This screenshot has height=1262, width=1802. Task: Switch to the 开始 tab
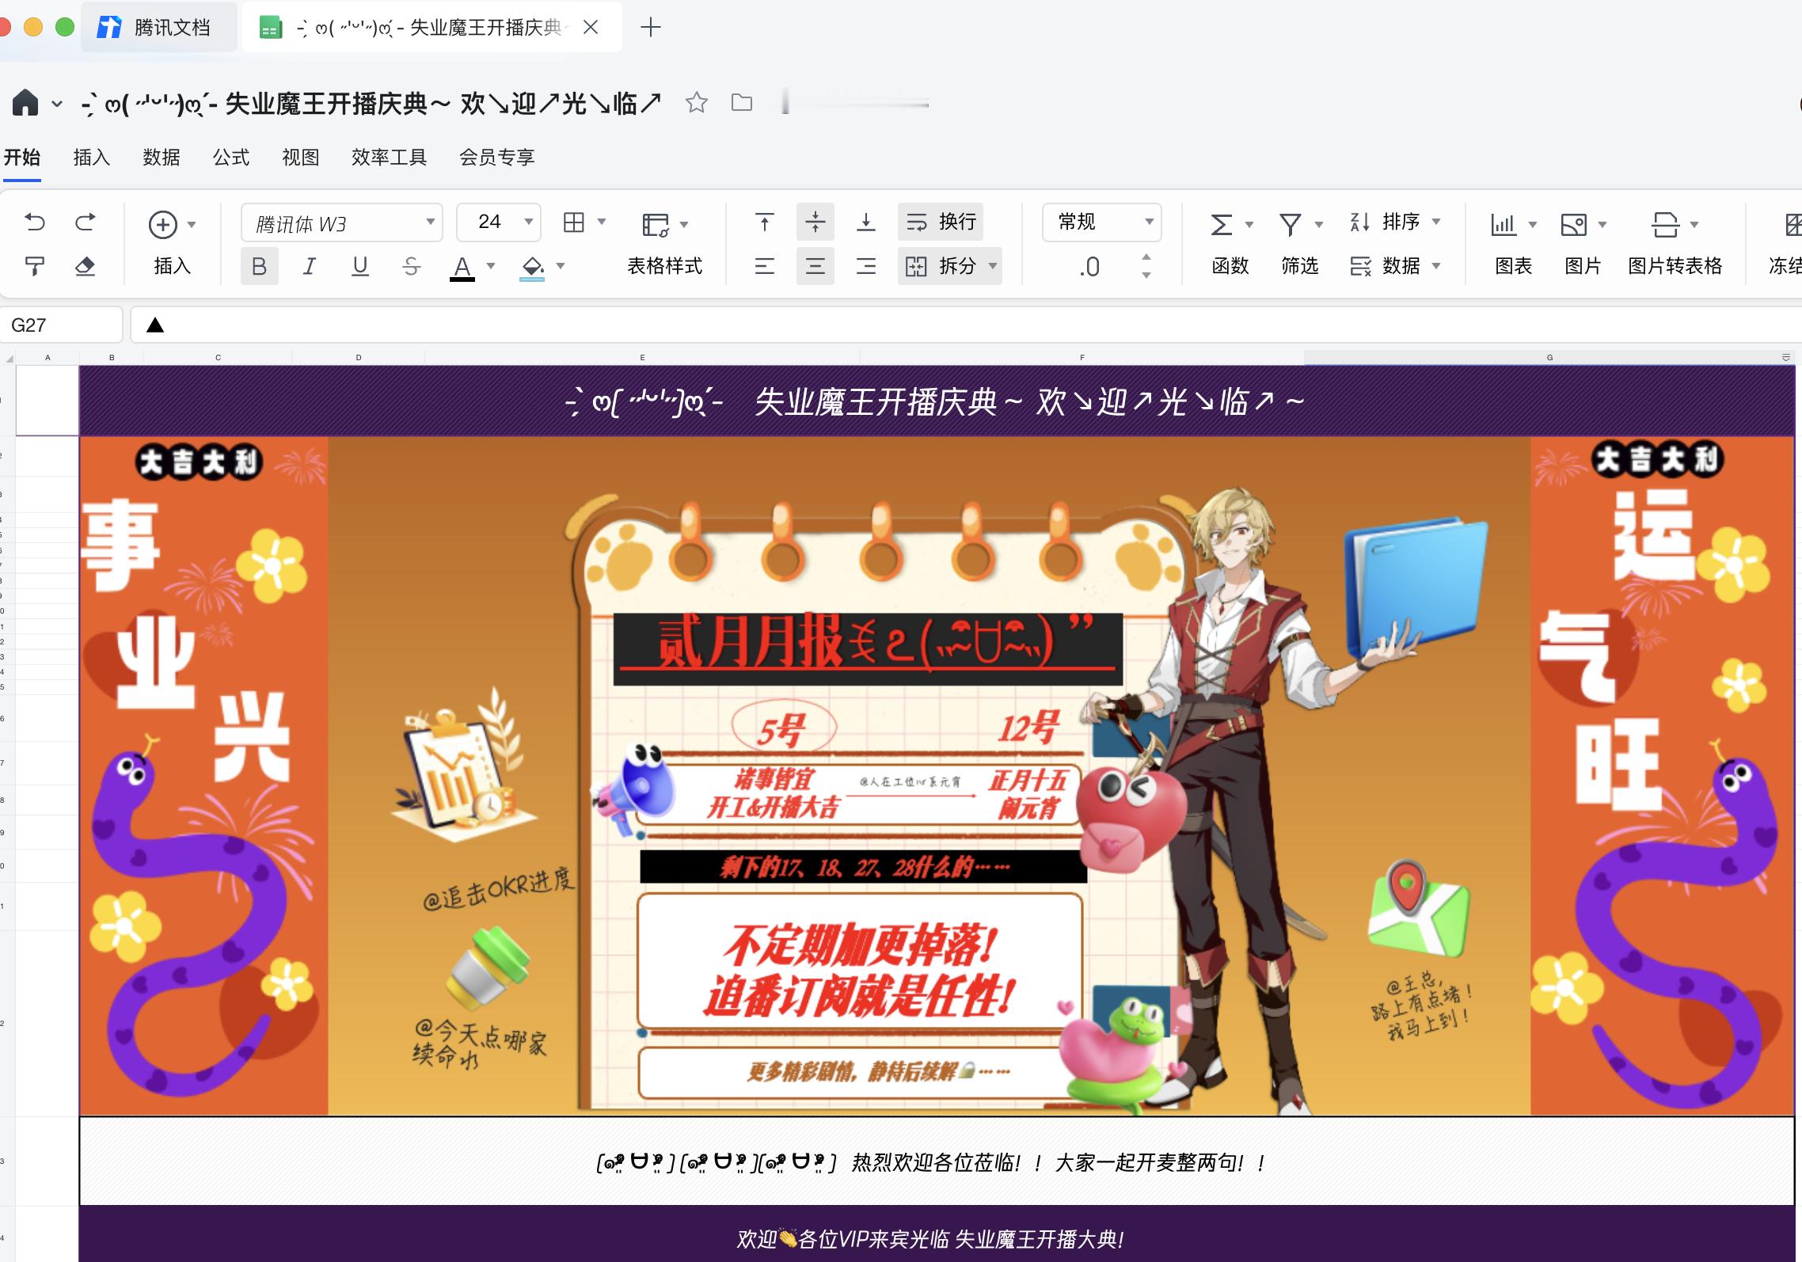[x=22, y=157]
